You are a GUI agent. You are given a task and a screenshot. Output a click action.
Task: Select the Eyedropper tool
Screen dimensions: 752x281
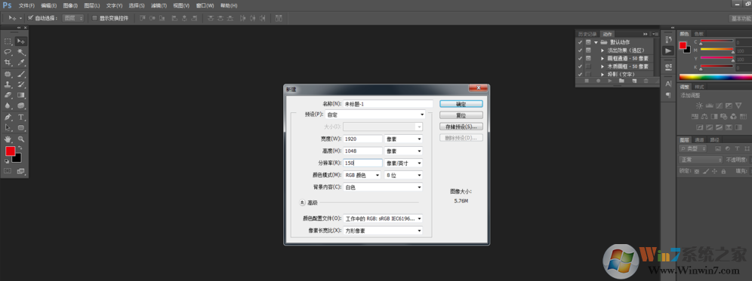pyautogui.click(x=21, y=63)
